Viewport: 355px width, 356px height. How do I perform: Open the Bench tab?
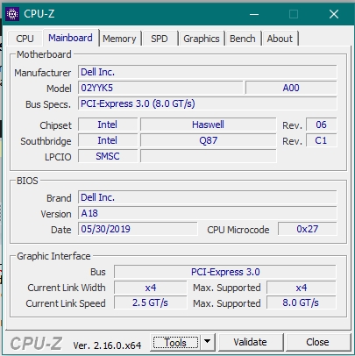[243, 39]
